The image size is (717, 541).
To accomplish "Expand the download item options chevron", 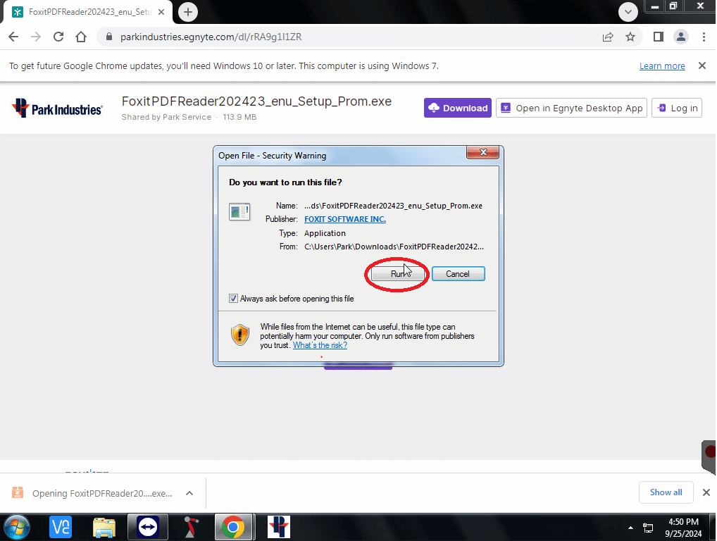I will pos(189,493).
